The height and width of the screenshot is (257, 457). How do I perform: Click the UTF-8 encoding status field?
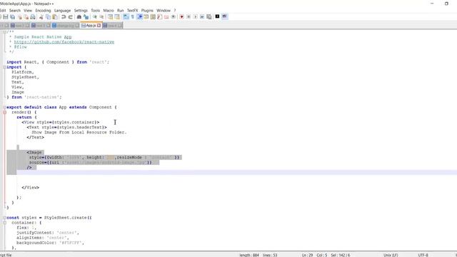tap(423, 255)
